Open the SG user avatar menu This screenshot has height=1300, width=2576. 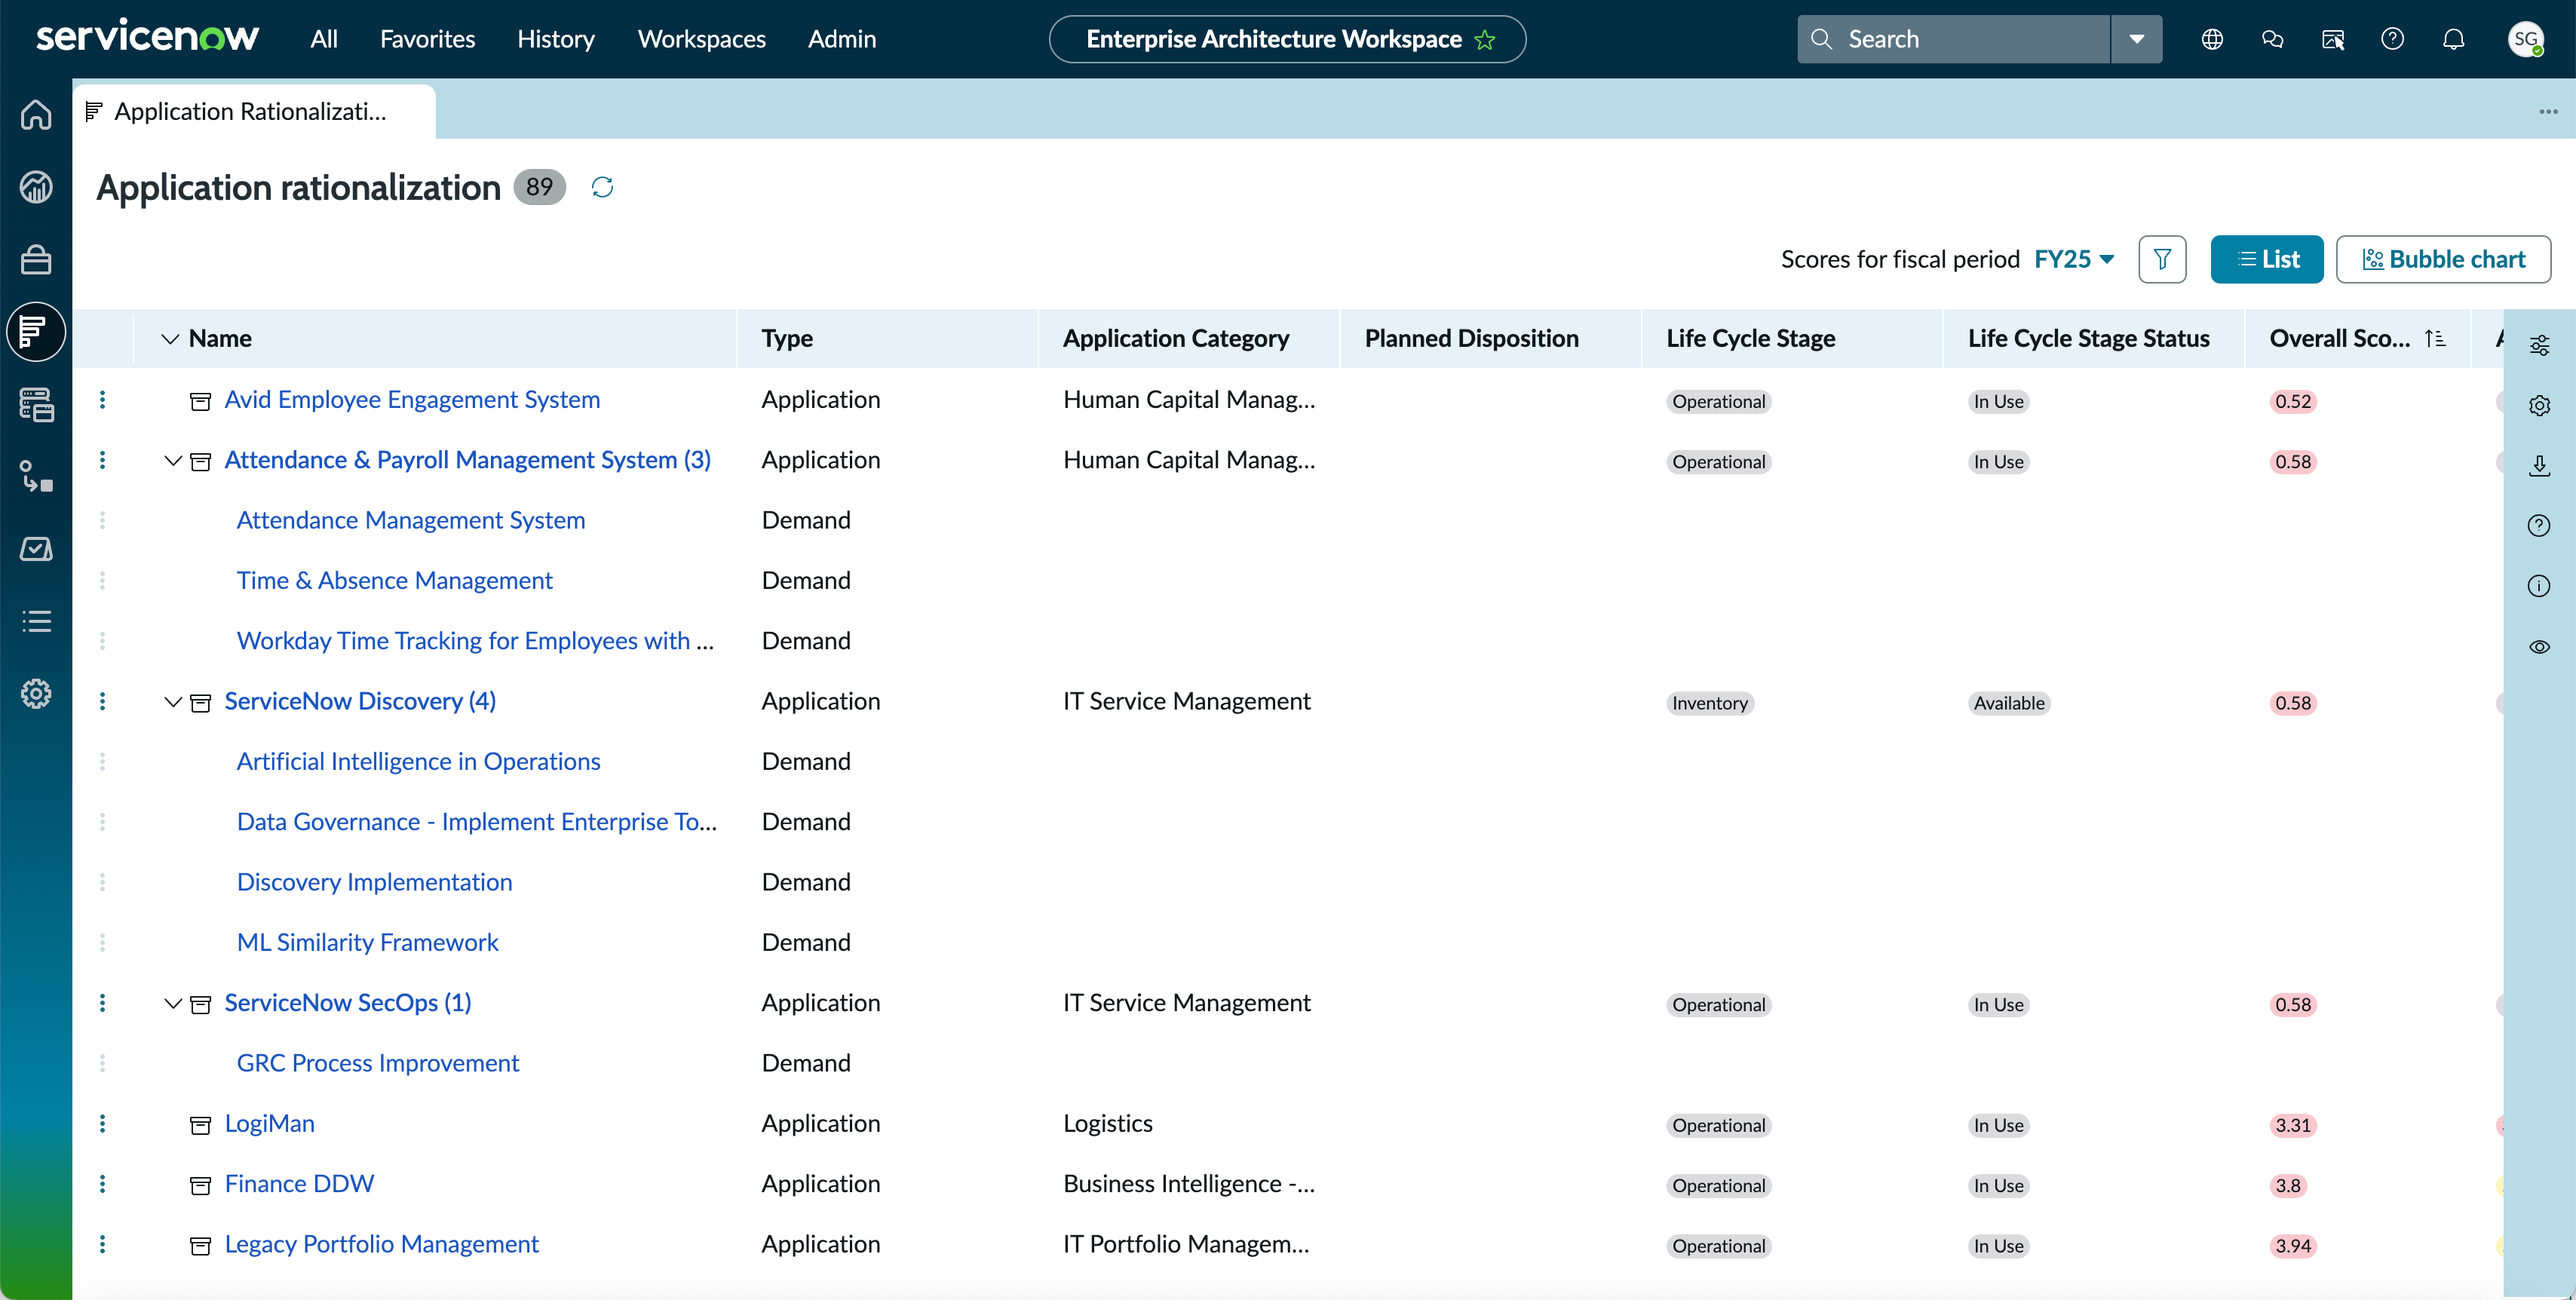[2526, 39]
